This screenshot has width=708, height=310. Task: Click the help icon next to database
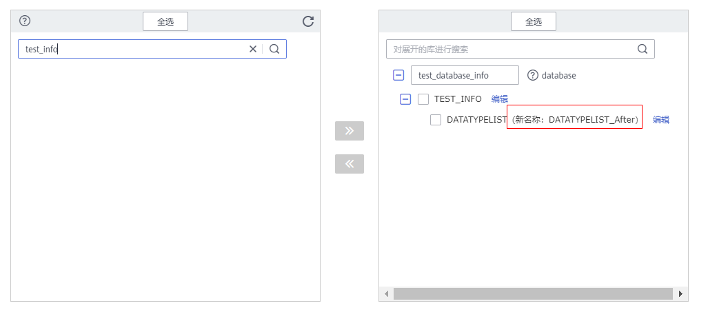click(x=532, y=75)
